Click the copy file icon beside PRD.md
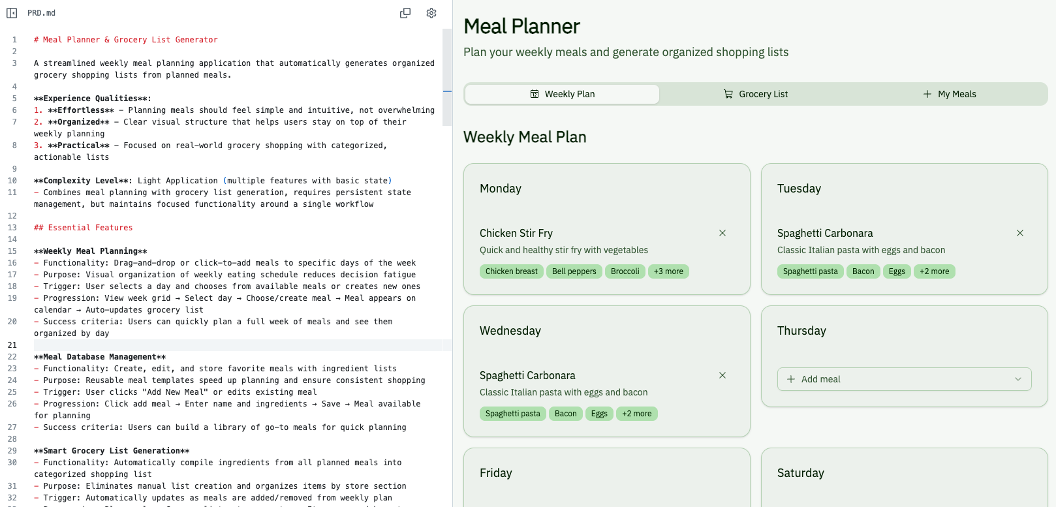 [405, 13]
